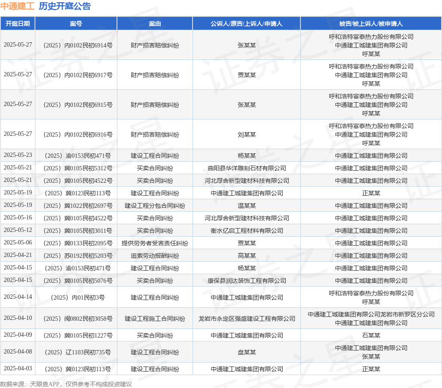Click the date 2025-05-23
Viewport: 442px width, 388px height.
(x=18, y=155)
